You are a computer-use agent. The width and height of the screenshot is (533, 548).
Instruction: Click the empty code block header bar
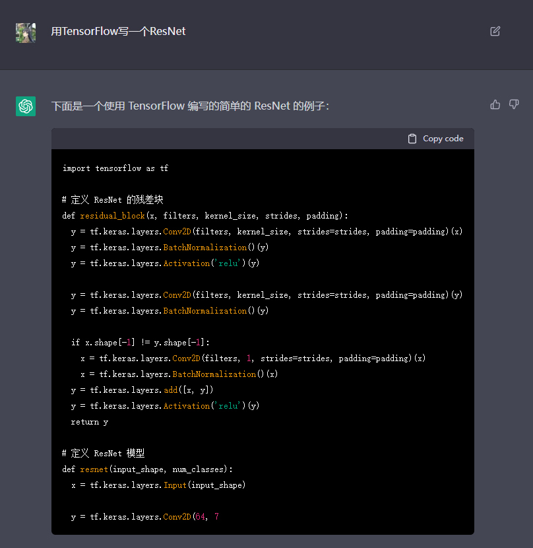[x=224, y=139]
